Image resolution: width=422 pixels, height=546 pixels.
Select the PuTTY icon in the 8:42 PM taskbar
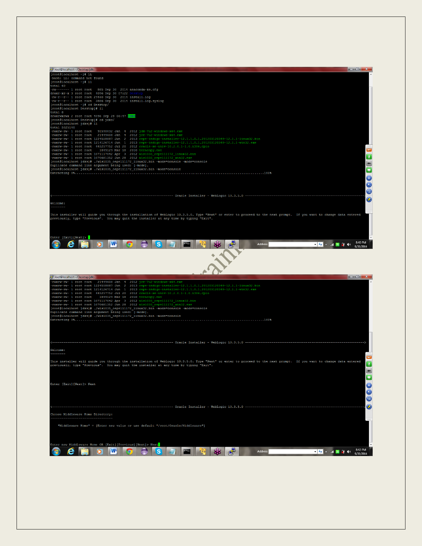coord(232,452)
